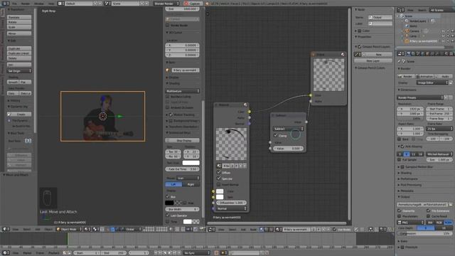Open the File menu
This screenshot has width=455, height=256.
[x=14, y=4]
